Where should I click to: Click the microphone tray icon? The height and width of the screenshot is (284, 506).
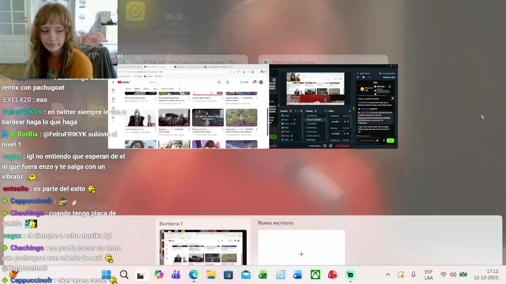pyautogui.click(x=413, y=275)
